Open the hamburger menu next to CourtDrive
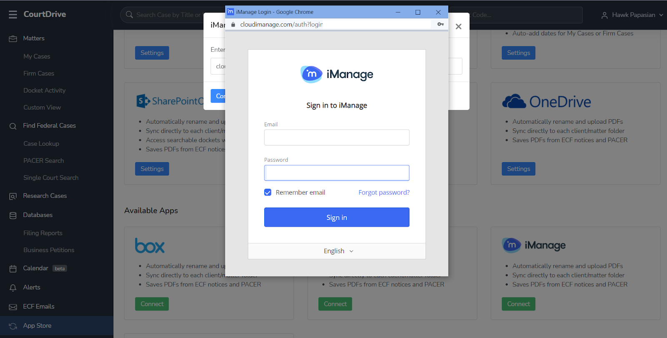This screenshot has width=667, height=338. pos(13,15)
